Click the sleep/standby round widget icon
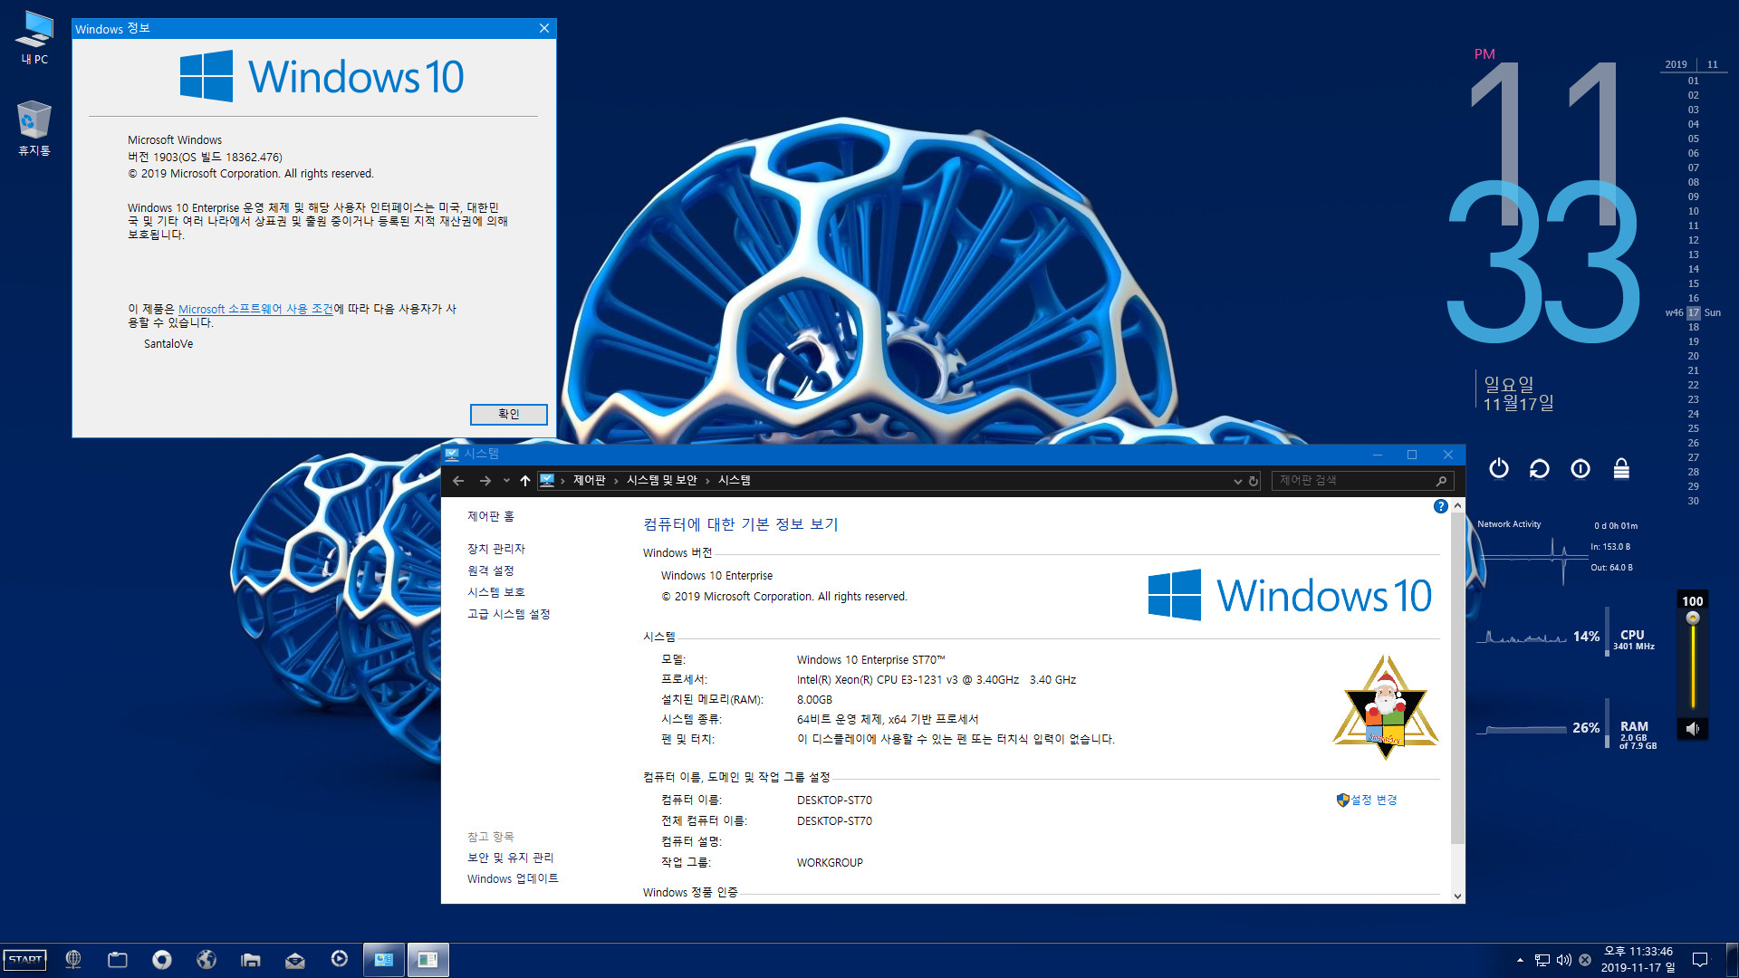 (x=1580, y=468)
